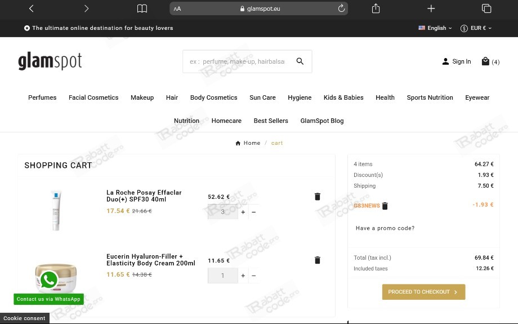The image size is (518, 324).
Task: Click the glamspot logo
Action: pyautogui.click(x=50, y=61)
